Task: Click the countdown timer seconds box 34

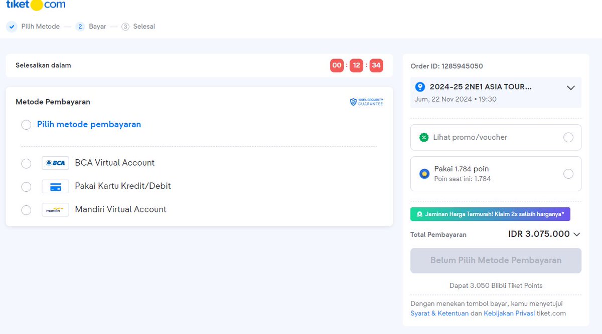Action: 376,66
